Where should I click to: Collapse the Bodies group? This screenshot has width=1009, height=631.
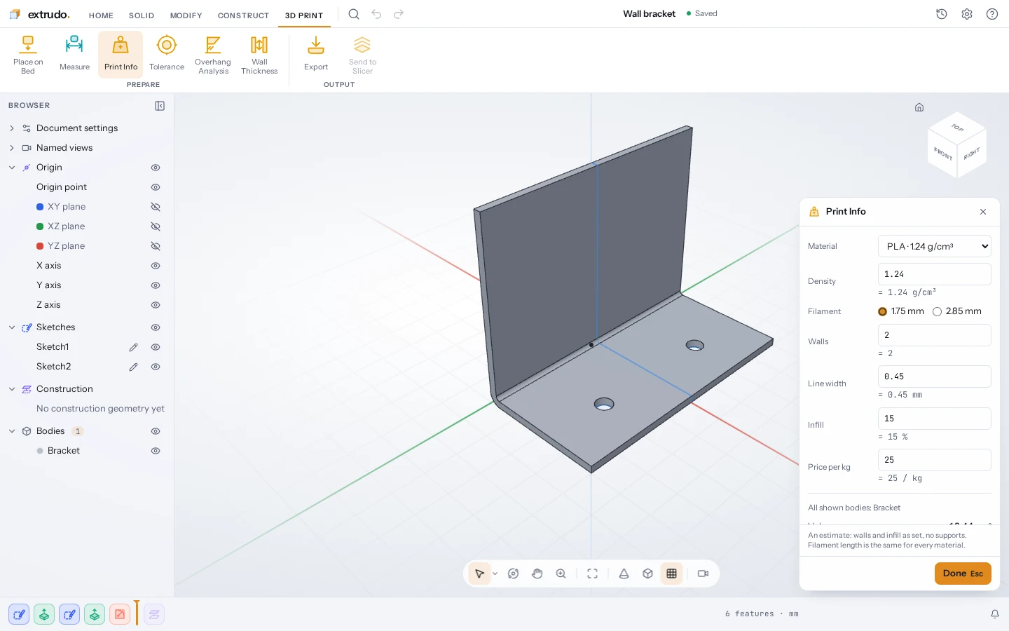[x=12, y=431]
